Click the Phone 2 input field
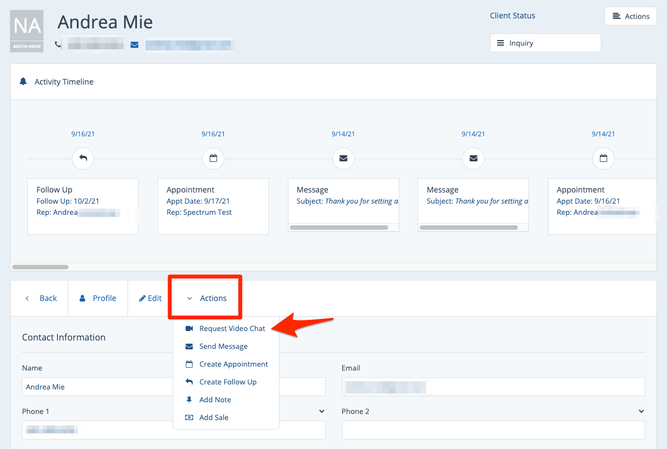The height and width of the screenshot is (449, 667). pos(493,430)
